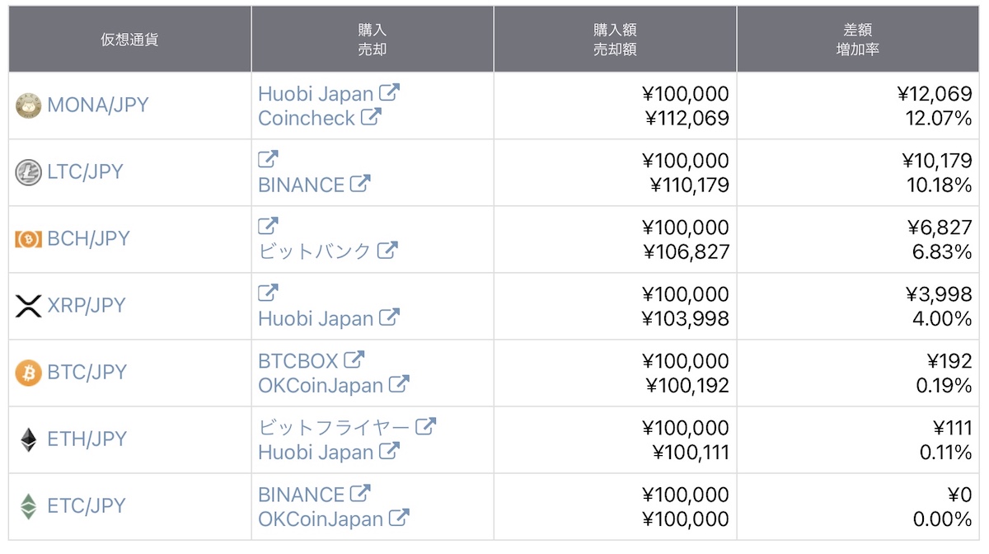Click the Litecoin coin icon
This screenshot has width=989, height=554.
click(x=28, y=172)
